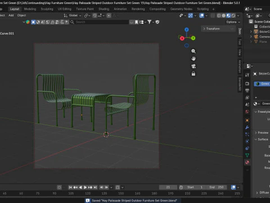Toggle wireframe viewport shading
This screenshot has width=270, height=203.
click(219, 16)
